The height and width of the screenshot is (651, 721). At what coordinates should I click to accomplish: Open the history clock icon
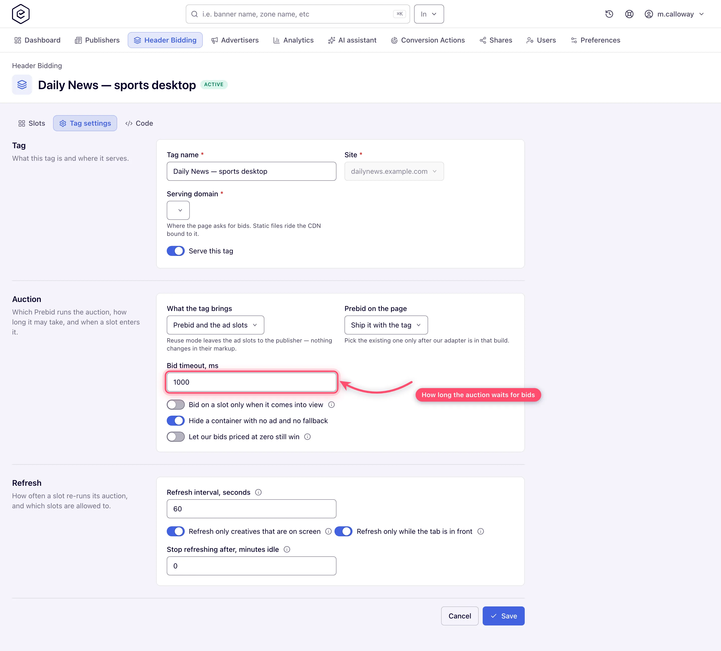click(x=609, y=14)
